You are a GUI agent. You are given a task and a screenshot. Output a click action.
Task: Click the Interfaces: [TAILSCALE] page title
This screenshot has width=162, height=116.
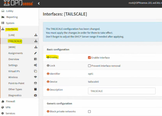(65, 14)
